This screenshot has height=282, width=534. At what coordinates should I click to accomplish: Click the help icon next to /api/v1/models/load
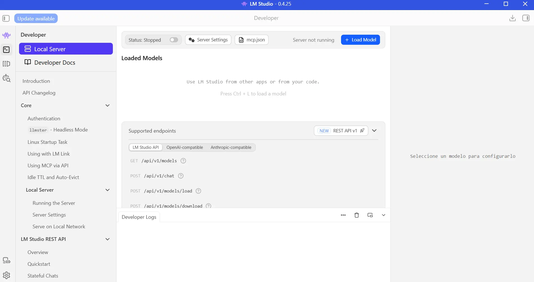tap(199, 191)
